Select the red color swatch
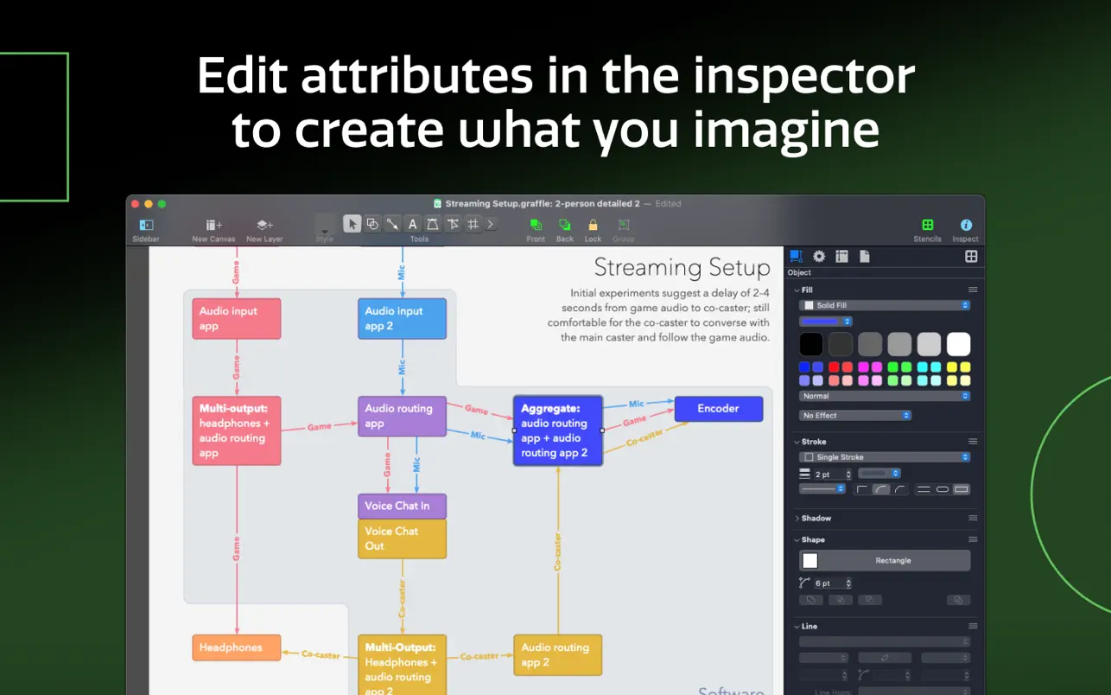Screen dimensions: 1111x695 coord(834,367)
